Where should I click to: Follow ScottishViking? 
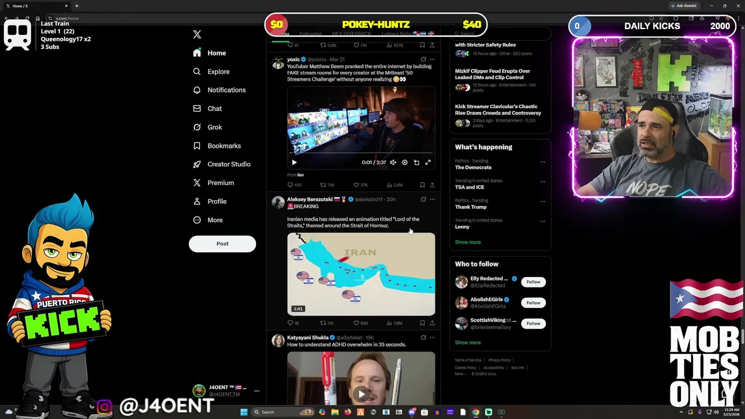click(x=533, y=324)
